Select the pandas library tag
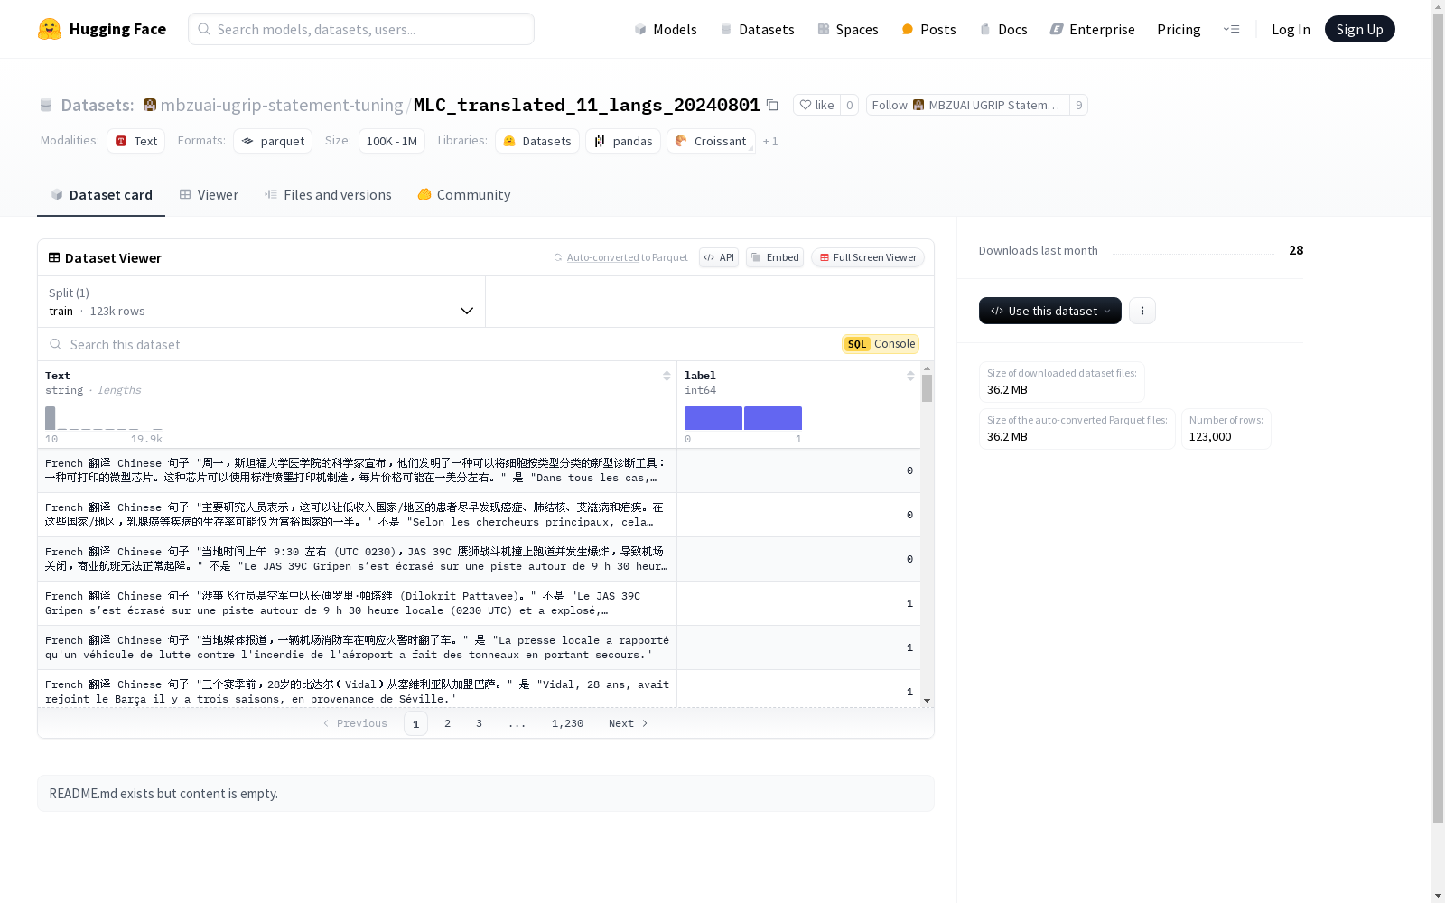 pos(623,141)
